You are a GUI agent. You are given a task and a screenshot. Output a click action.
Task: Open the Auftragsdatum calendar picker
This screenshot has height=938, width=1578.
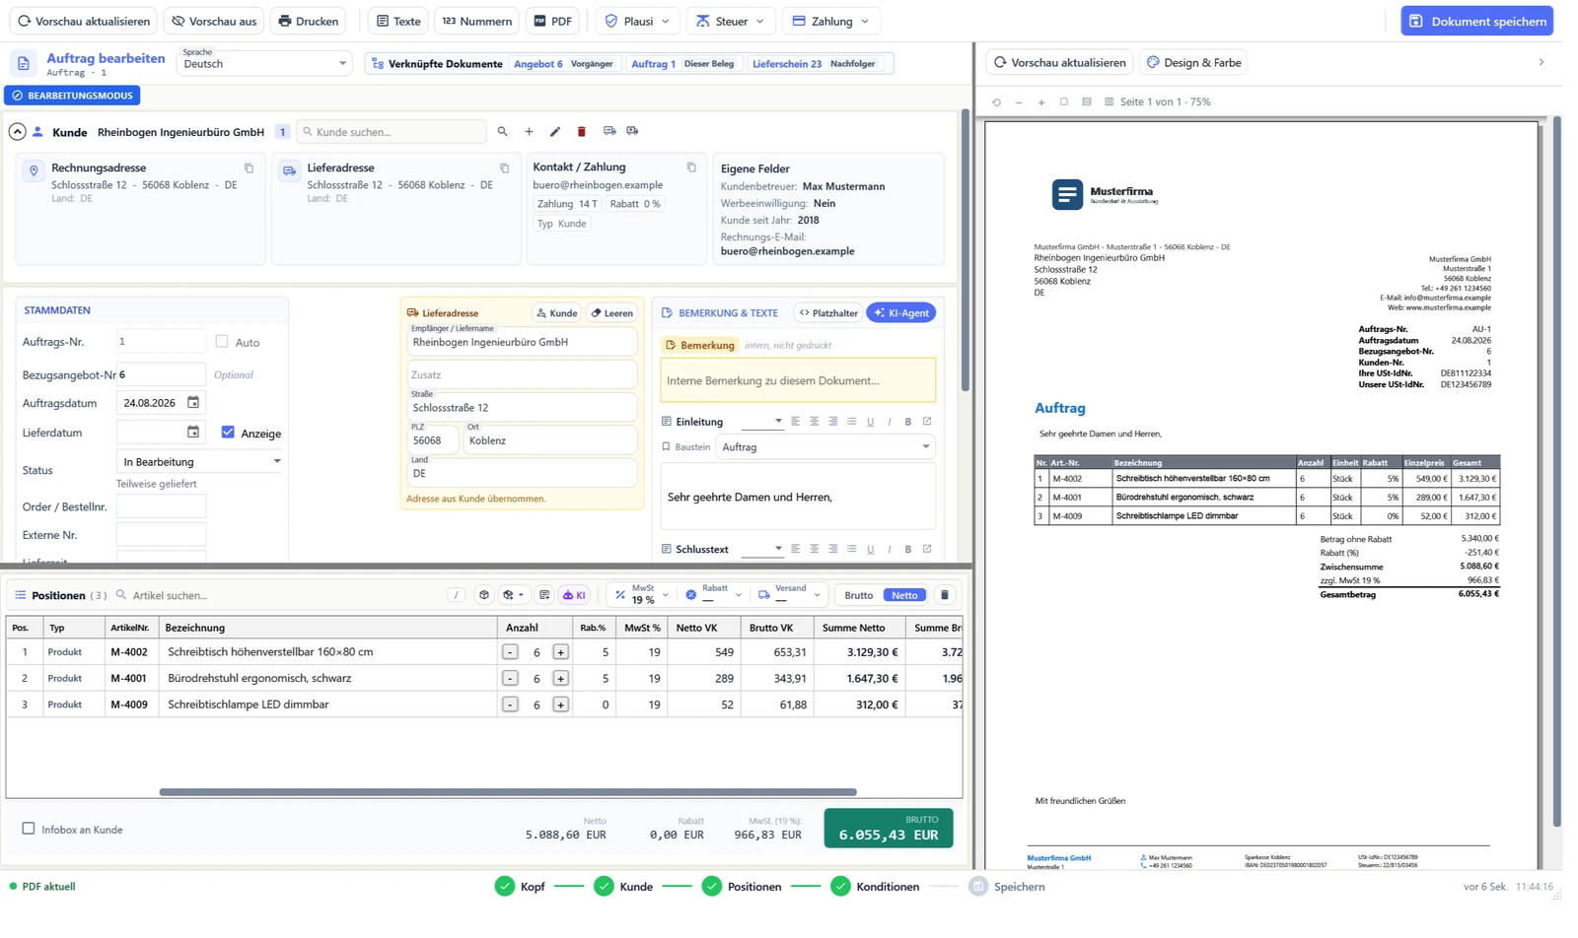193,402
